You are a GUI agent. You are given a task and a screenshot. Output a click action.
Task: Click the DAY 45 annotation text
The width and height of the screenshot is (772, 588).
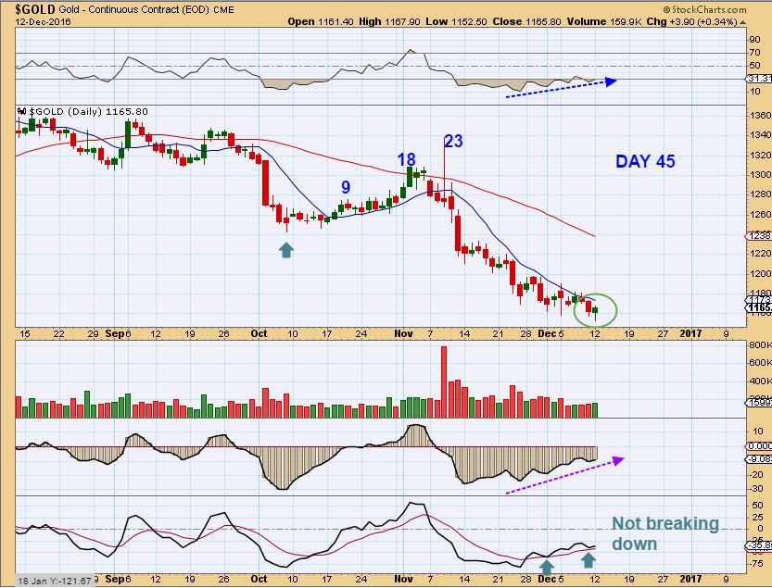[x=646, y=161]
